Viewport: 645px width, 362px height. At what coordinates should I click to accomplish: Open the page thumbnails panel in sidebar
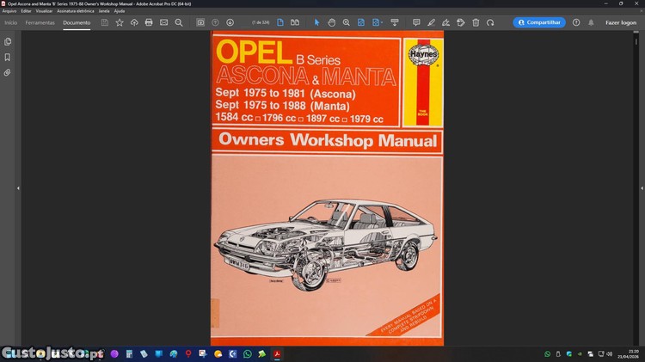point(8,41)
